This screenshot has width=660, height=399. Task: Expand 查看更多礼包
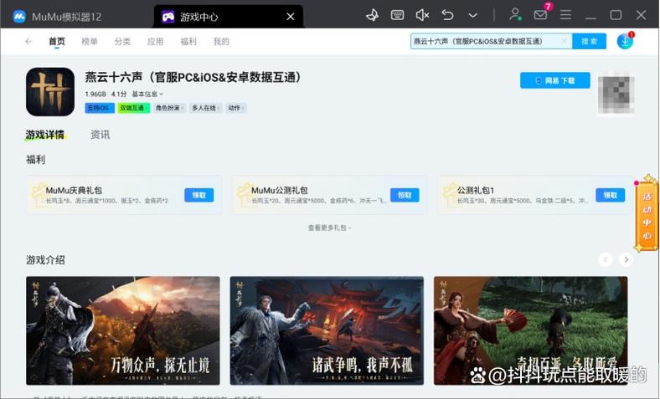point(329,228)
